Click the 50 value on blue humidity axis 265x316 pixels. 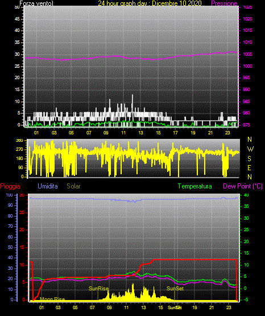[10, 247]
